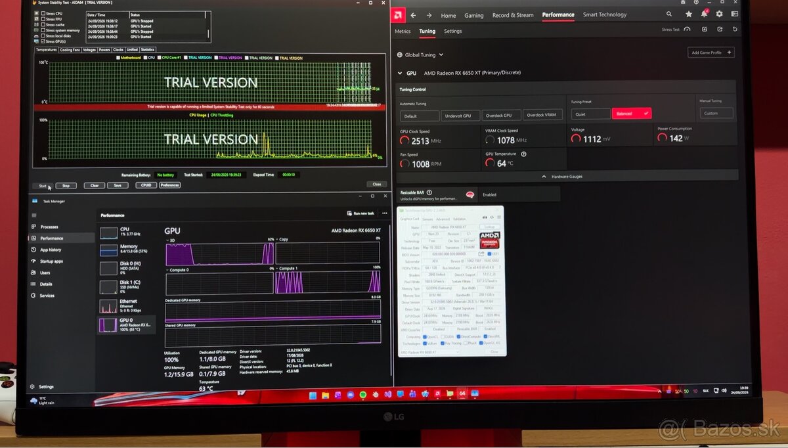Click the Global Tuning globe icon
Image resolution: width=788 pixels, height=448 pixels.
click(399, 55)
